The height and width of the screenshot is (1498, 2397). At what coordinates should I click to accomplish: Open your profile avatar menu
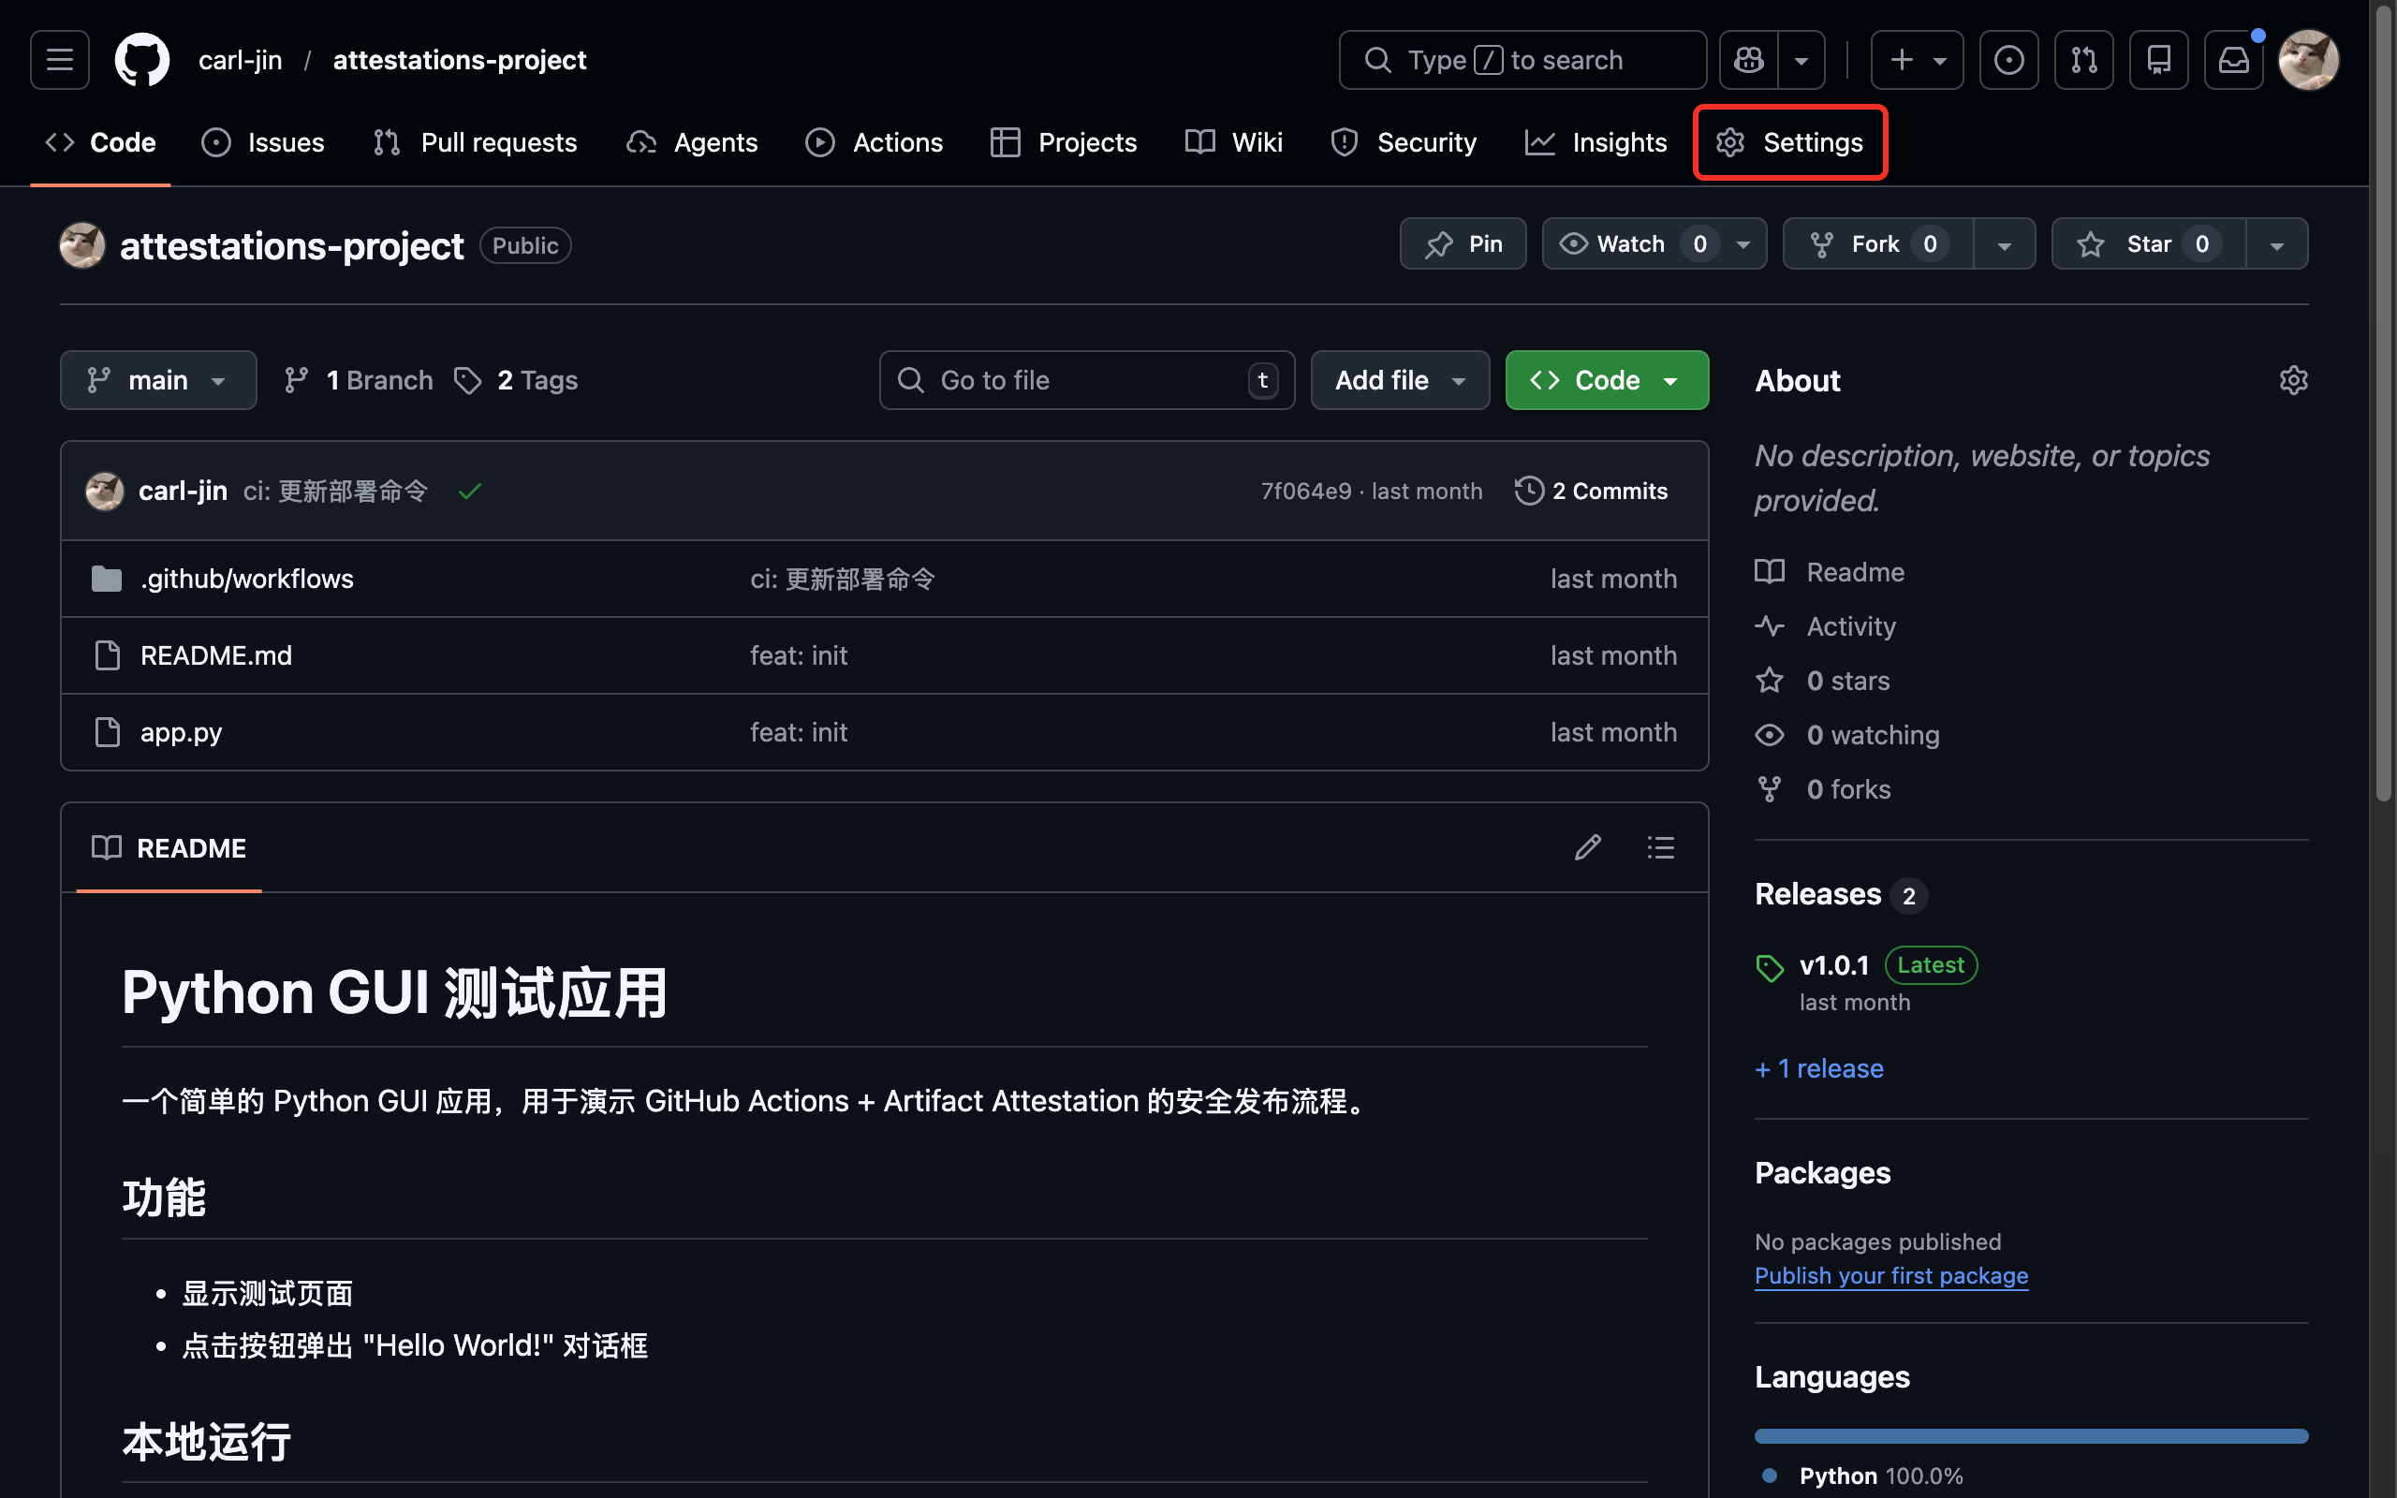point(2309,59)
